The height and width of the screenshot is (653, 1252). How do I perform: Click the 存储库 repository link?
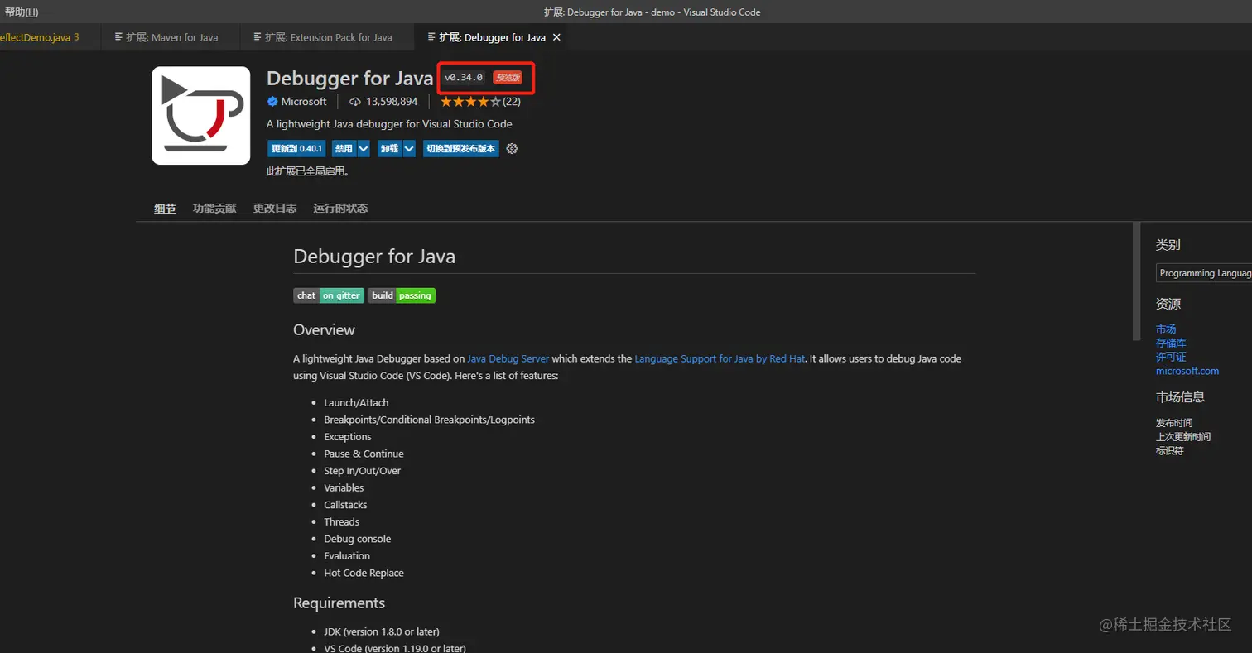point(1171,343)
